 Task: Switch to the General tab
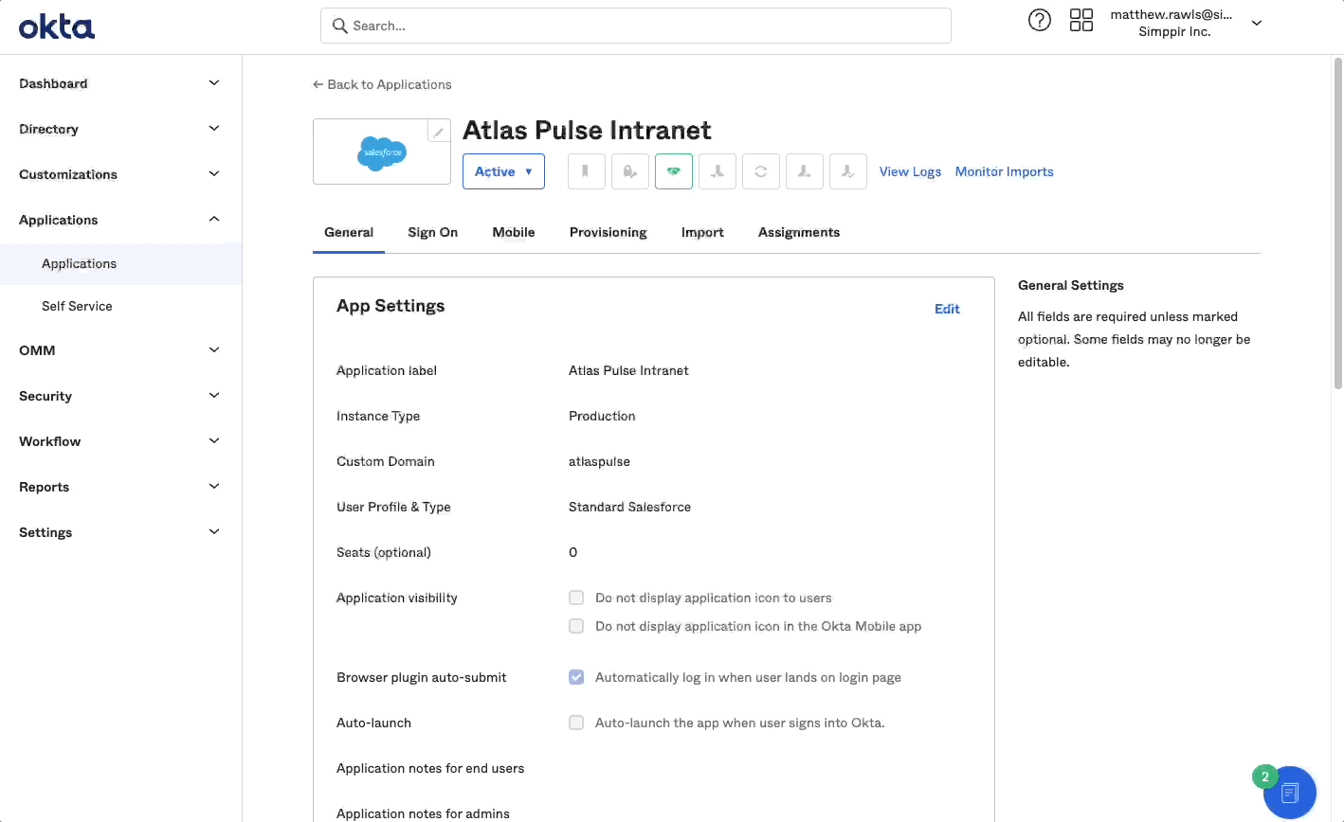coord(349,232)
